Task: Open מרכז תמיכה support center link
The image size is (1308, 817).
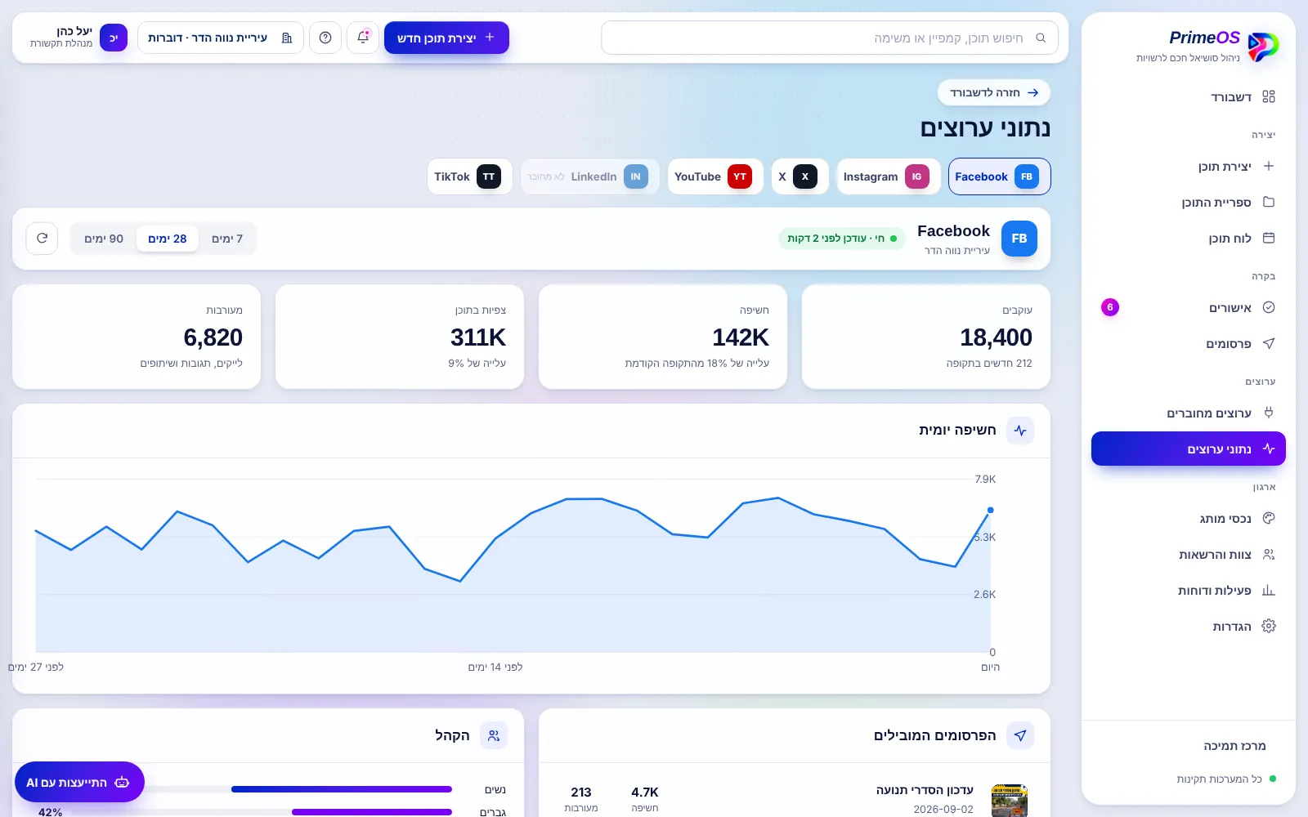Action: pos(1234,746)
